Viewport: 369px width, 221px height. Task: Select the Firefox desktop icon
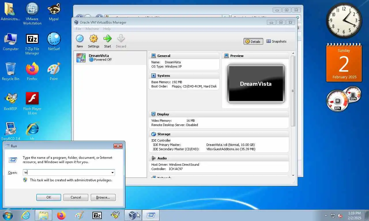click(x=32, y=72)
